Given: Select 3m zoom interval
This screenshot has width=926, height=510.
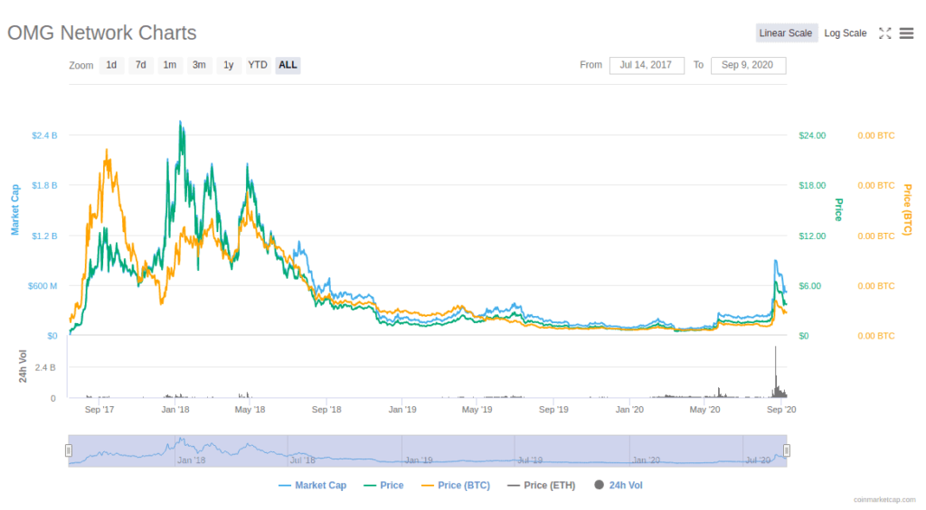Looking at the screenshot, I should pos(199,65).
